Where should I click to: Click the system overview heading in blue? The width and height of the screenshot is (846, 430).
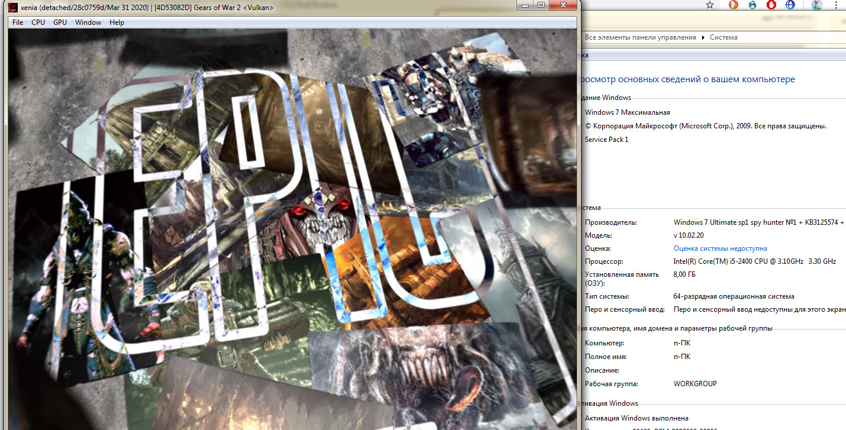(x=687, y=79)
